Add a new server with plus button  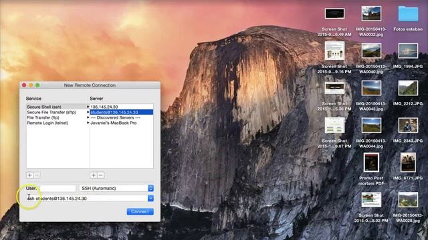tap(94, 175)
